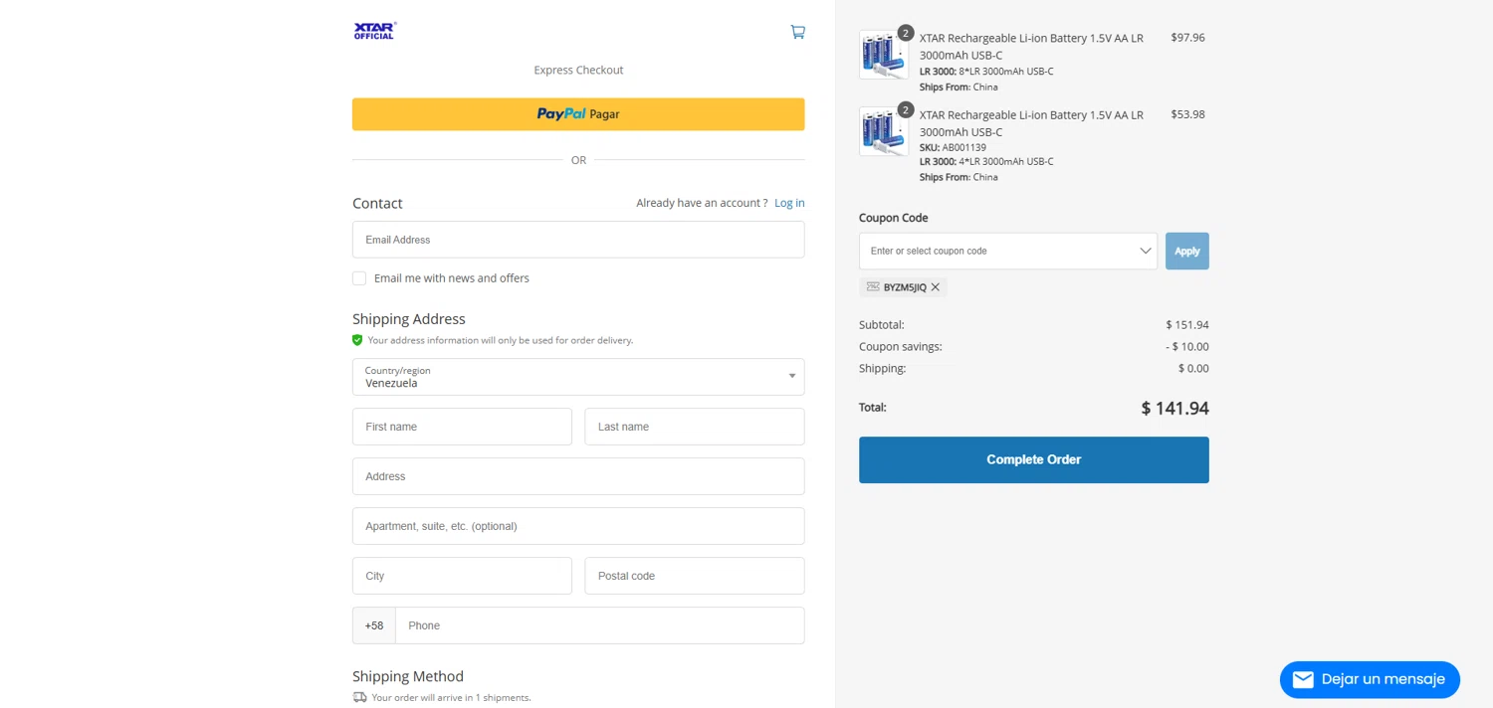1493x708 pixels.
Task: Click the City input field
Action: pyautogui.click(x=462, y=576)
